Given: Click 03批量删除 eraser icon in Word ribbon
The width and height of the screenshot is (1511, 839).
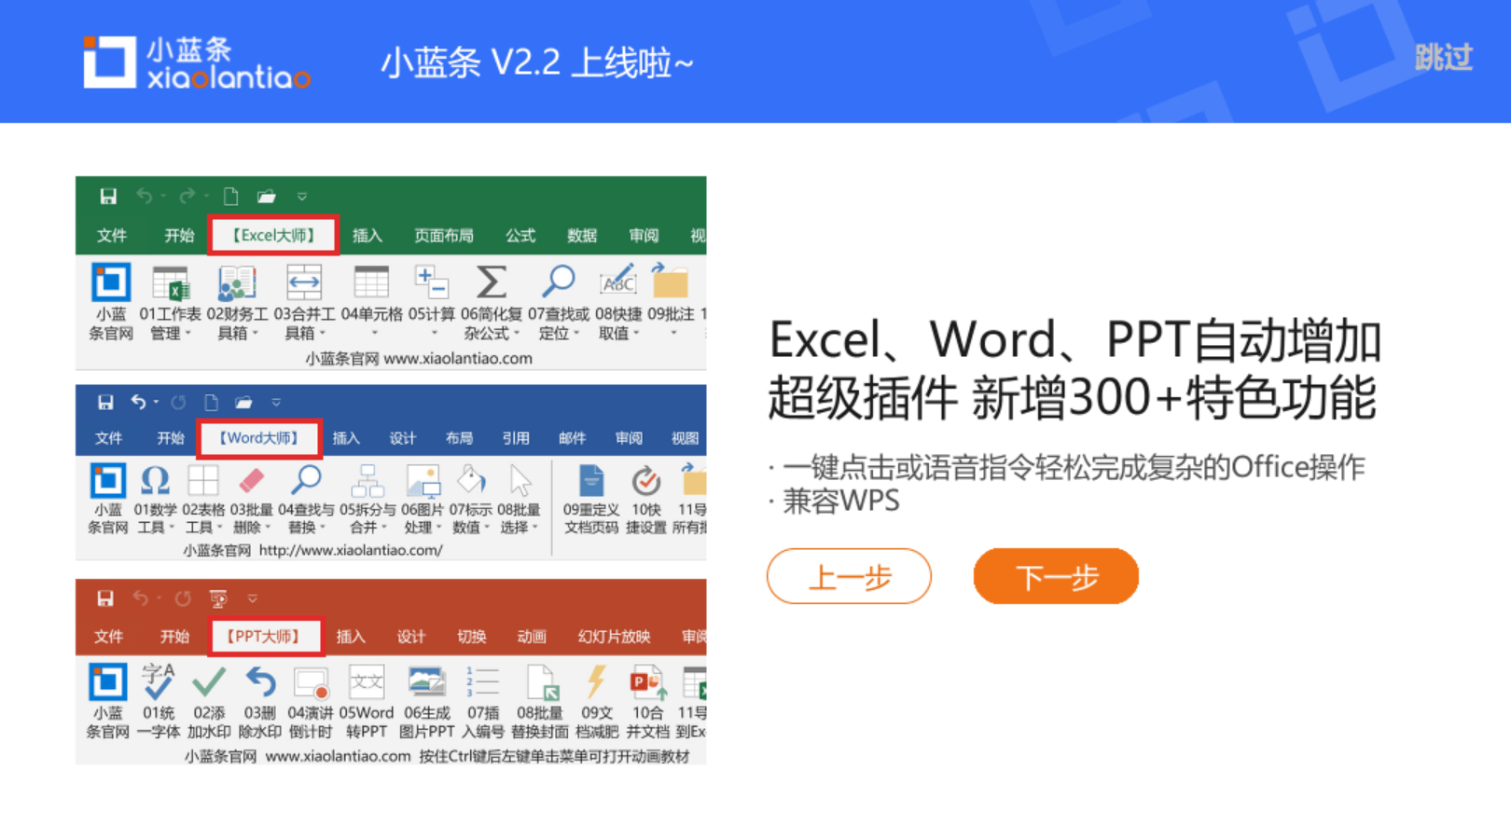Looking at the screenshot, I should (251, 481).
